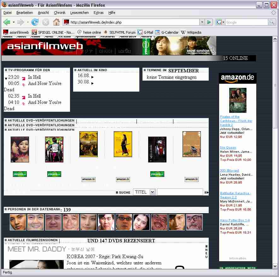Open the Wikipedia bookmark
279x277 pixels.
point(191,32)
